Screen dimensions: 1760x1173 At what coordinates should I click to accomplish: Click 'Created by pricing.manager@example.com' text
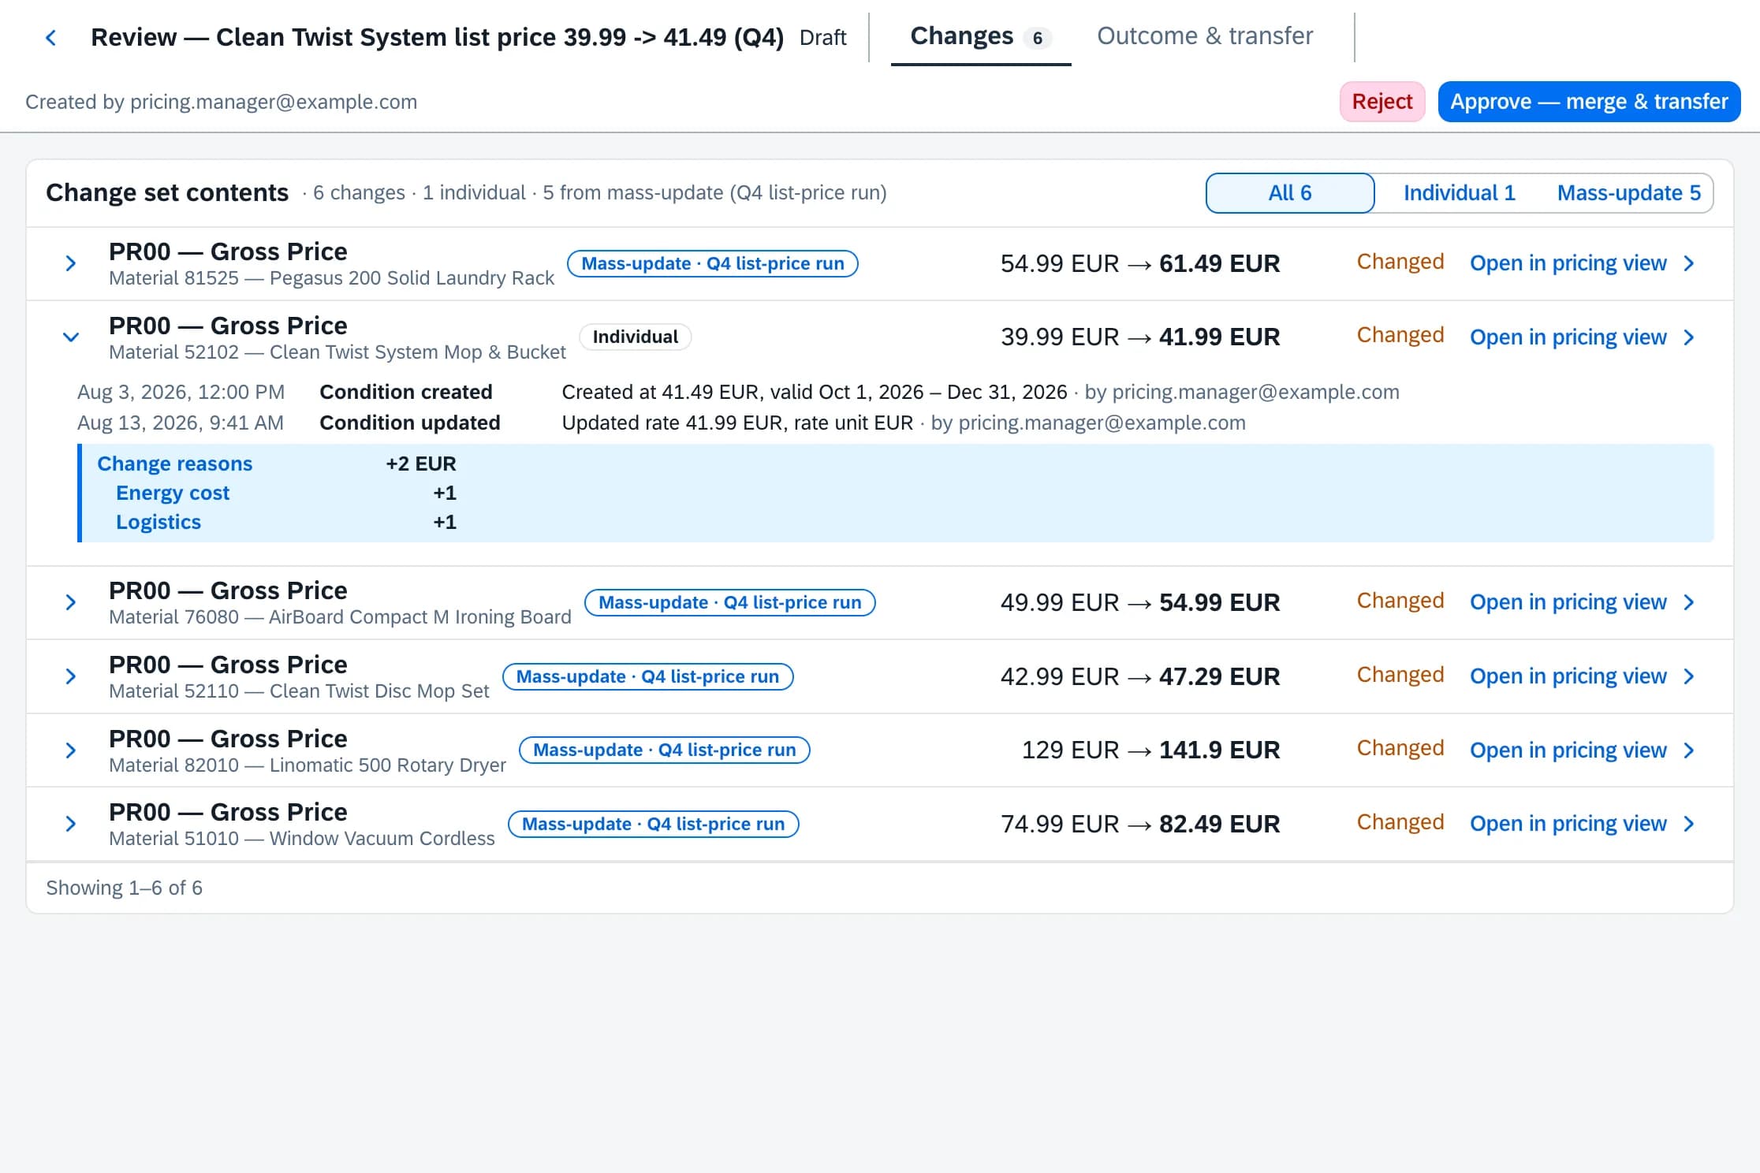pos(222,102)
